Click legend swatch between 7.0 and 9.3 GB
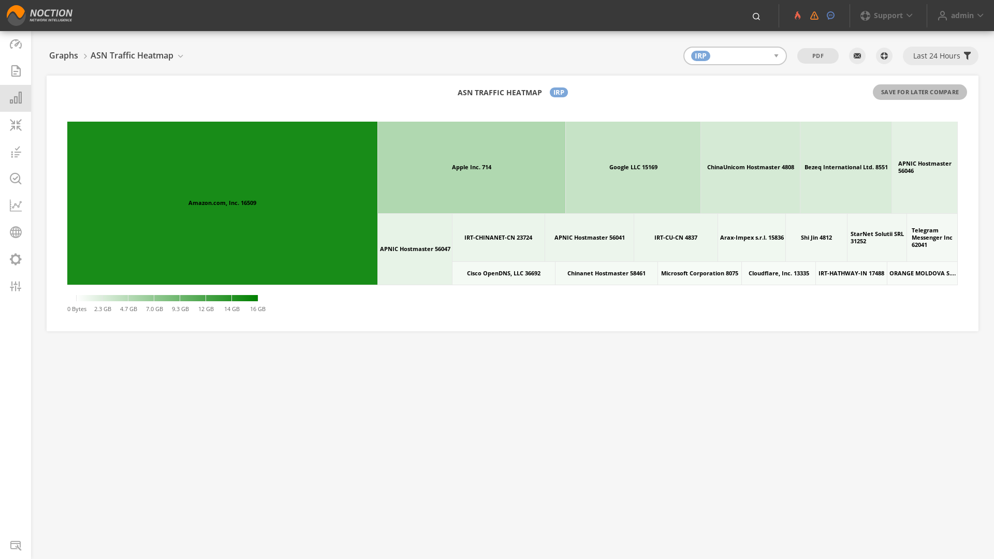The width and height of the screenshot is (994, 559). pyautogui.click(x=167, y=298)
